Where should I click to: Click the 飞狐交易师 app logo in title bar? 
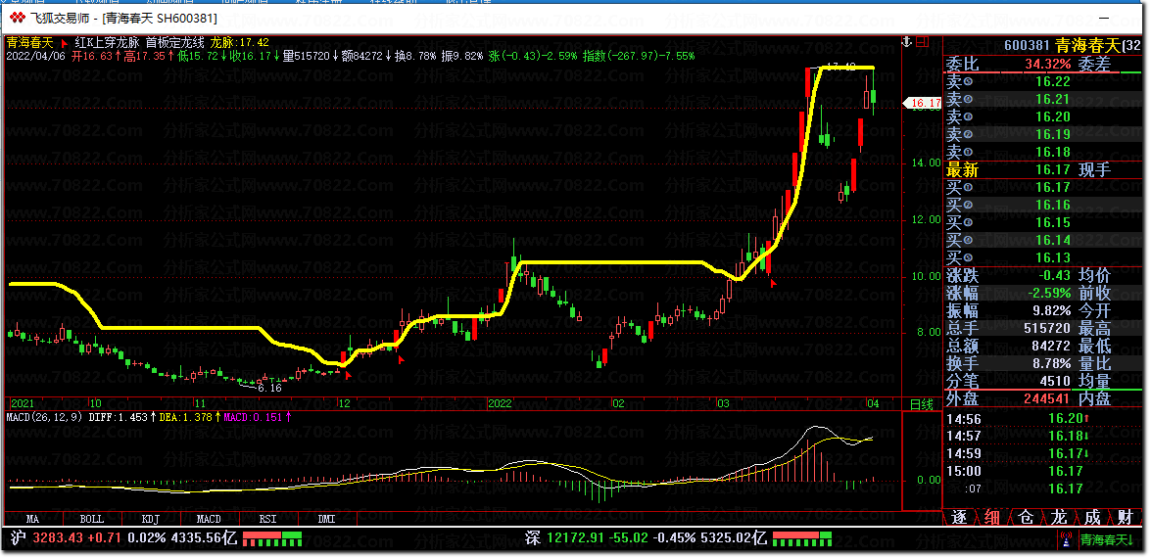[16, 18]
